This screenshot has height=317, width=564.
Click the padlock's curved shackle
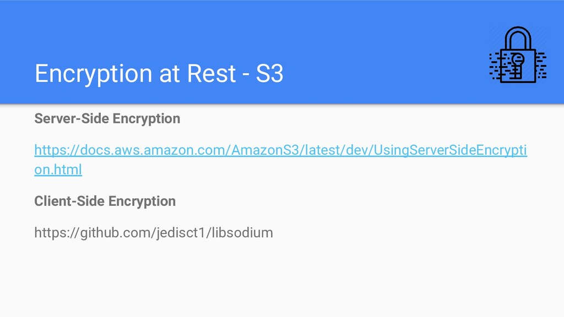(x=518, y=39)
